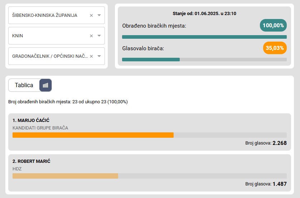The height and width of the screenshot is (198, 300).
Task: Select candidate MARIJO ĆAĆIĆ name
Action: [31, 121]
